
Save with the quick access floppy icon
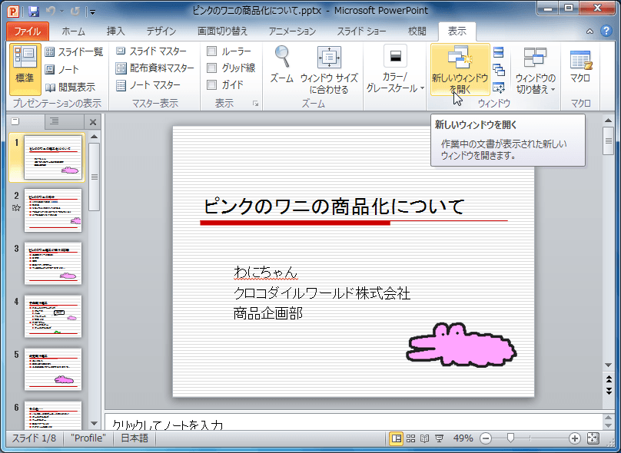(34, 11)
